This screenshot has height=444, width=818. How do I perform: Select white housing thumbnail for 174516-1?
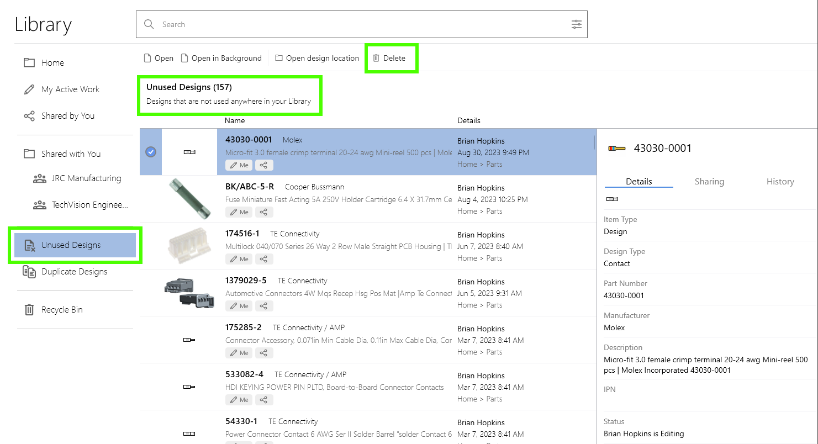(189, 246)
